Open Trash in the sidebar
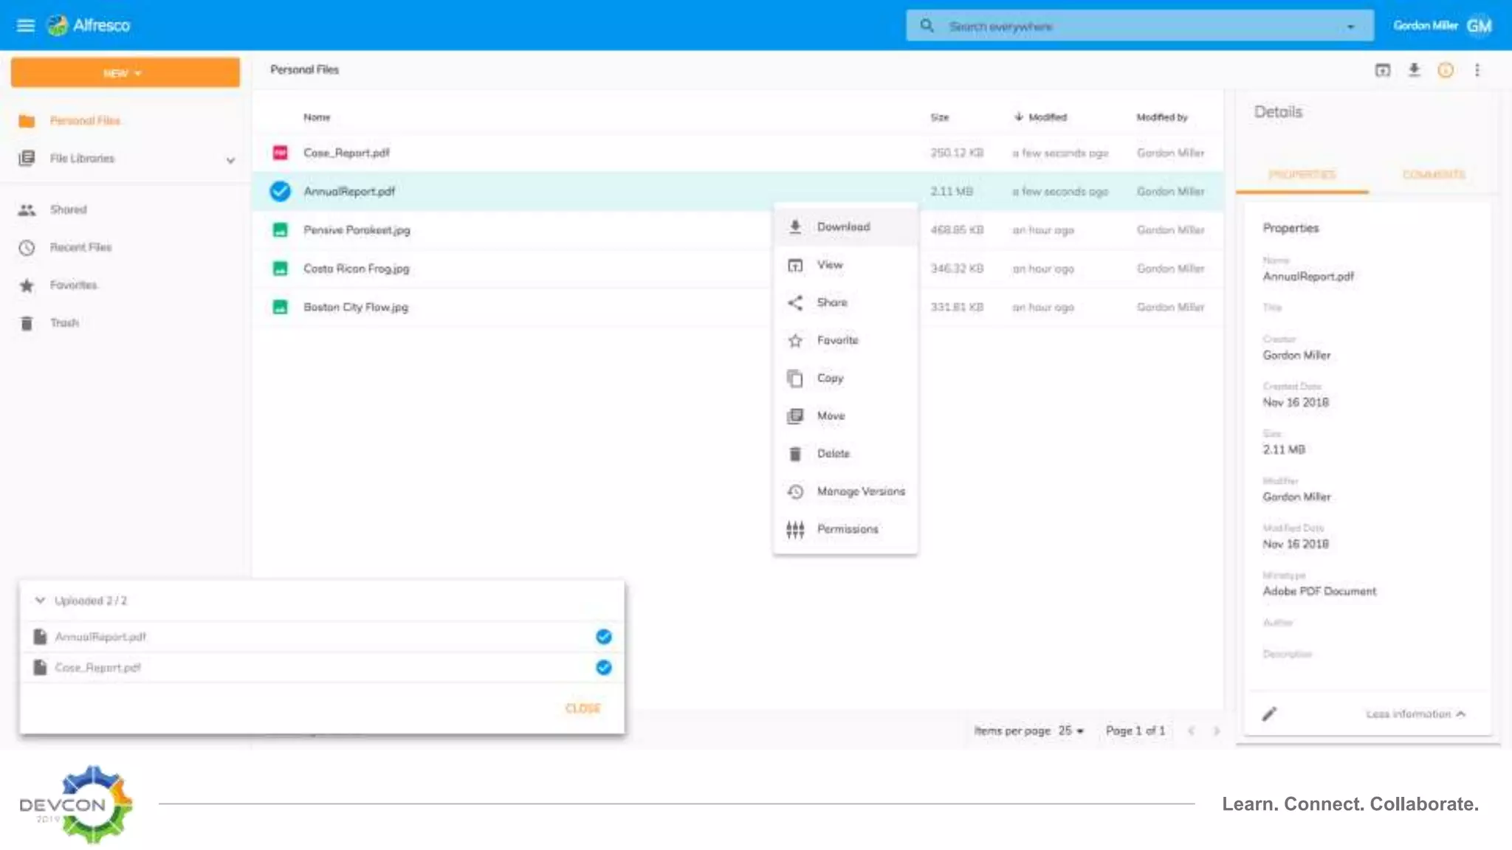1512x850 pixels. point(64,323)
